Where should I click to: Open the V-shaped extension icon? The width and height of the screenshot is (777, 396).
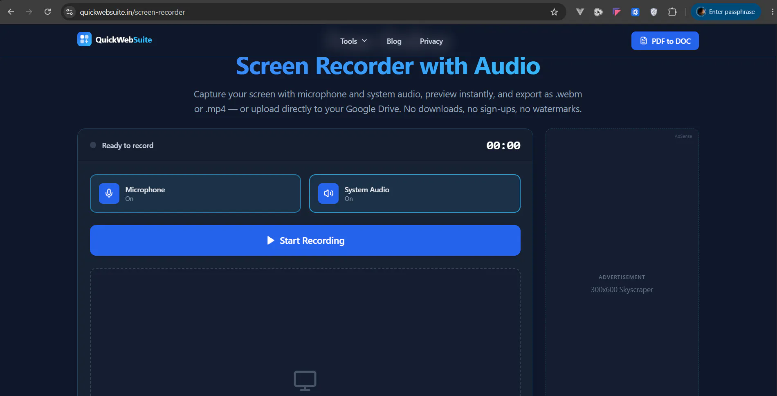[x=580, y=12]
